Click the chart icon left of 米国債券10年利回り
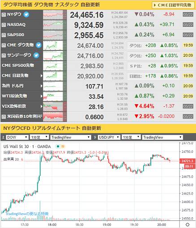The width and height of the screenshot is (196, 228). [x=4, y=117]
